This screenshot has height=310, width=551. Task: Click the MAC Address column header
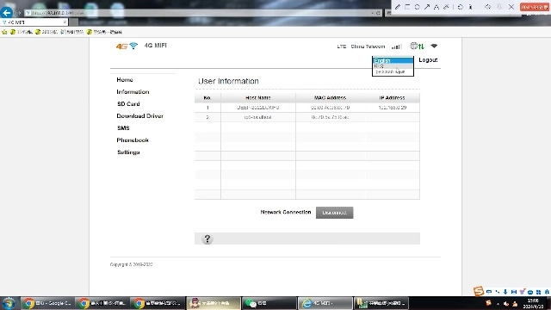point(330,97)
